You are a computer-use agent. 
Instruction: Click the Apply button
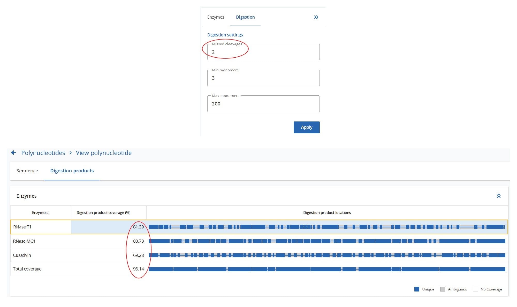[x=307, y=127]
